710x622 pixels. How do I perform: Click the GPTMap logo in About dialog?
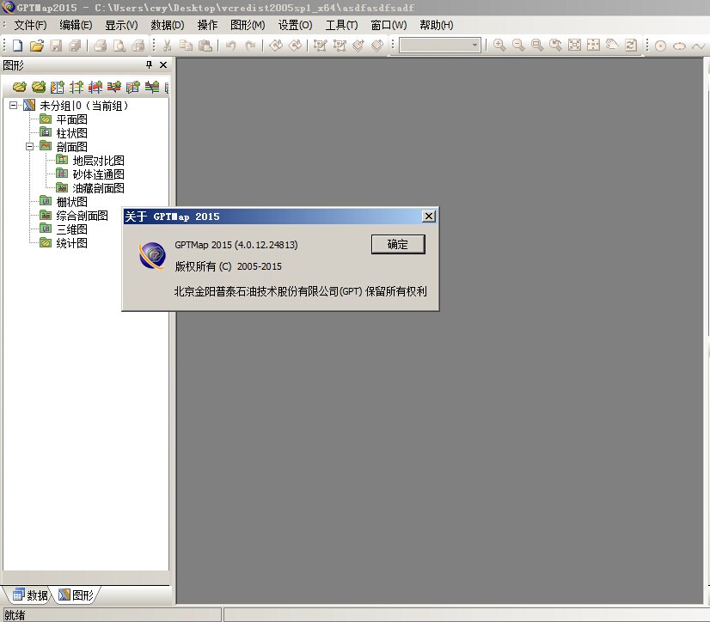click(152, 255)
